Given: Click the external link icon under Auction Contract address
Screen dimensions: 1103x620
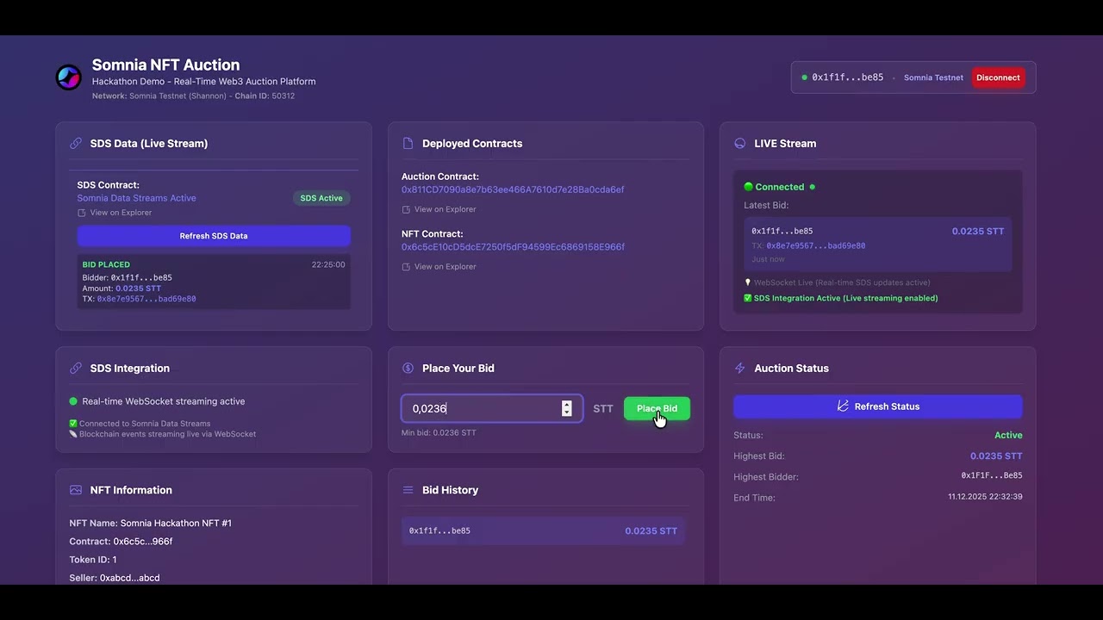Looking at the screenshot, I should pos(406,209).
